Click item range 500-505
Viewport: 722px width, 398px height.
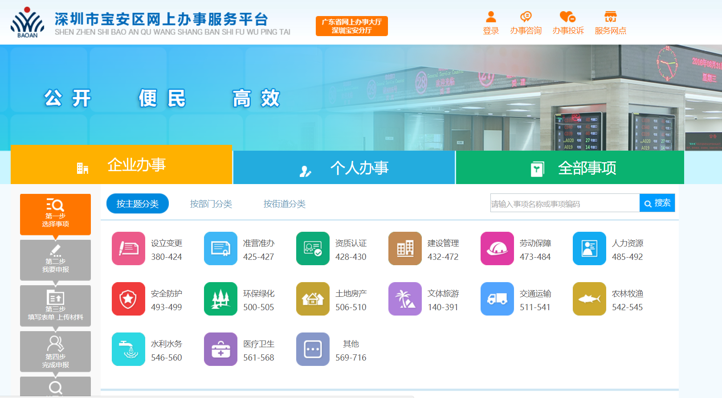pyautogui.click(x=259, y=307)
